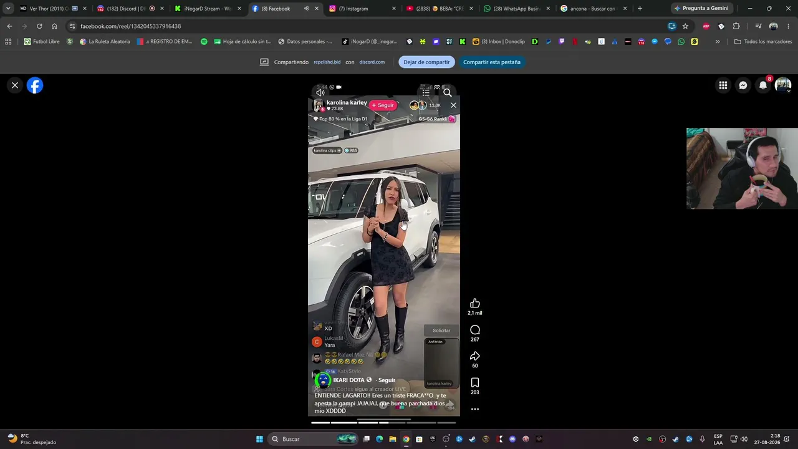
Task: Open the reel search magnifier
Action: click(447, 93)
